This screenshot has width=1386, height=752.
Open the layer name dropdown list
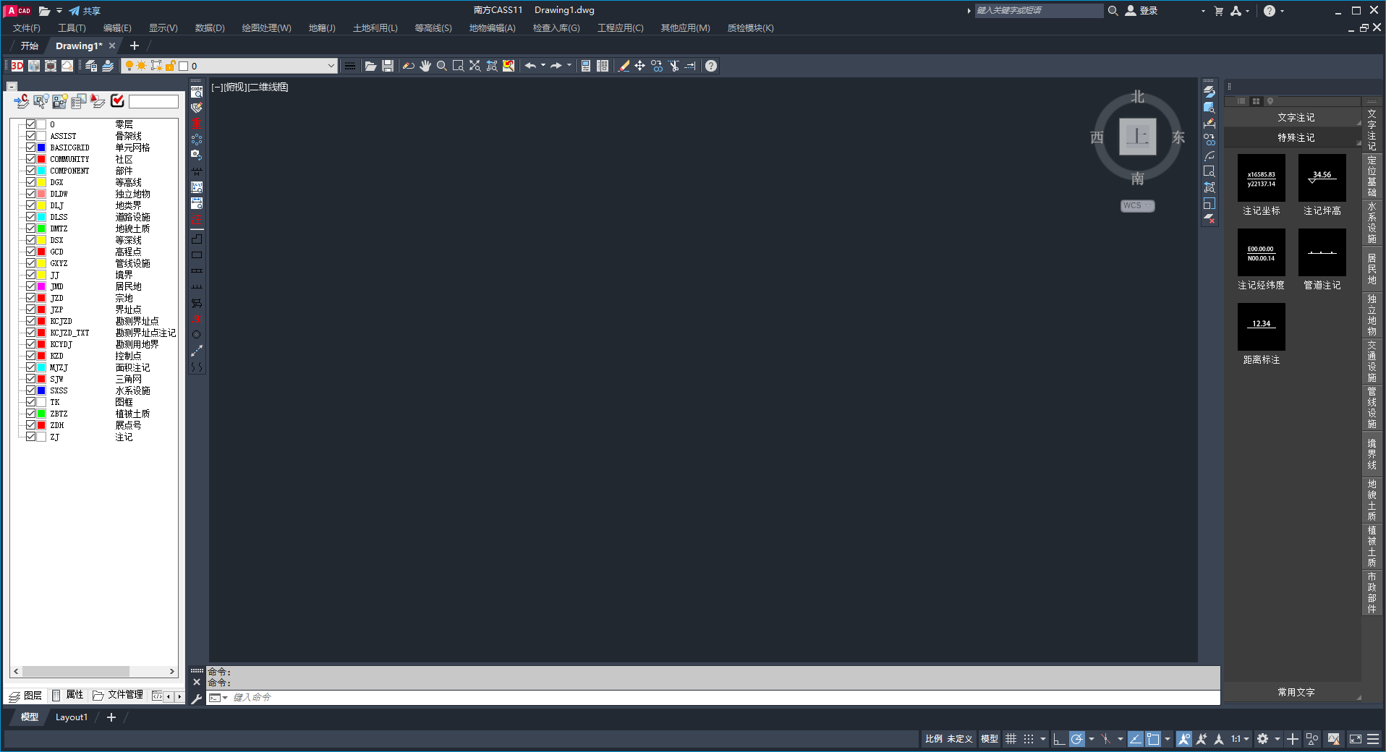(x=331, y=66)
